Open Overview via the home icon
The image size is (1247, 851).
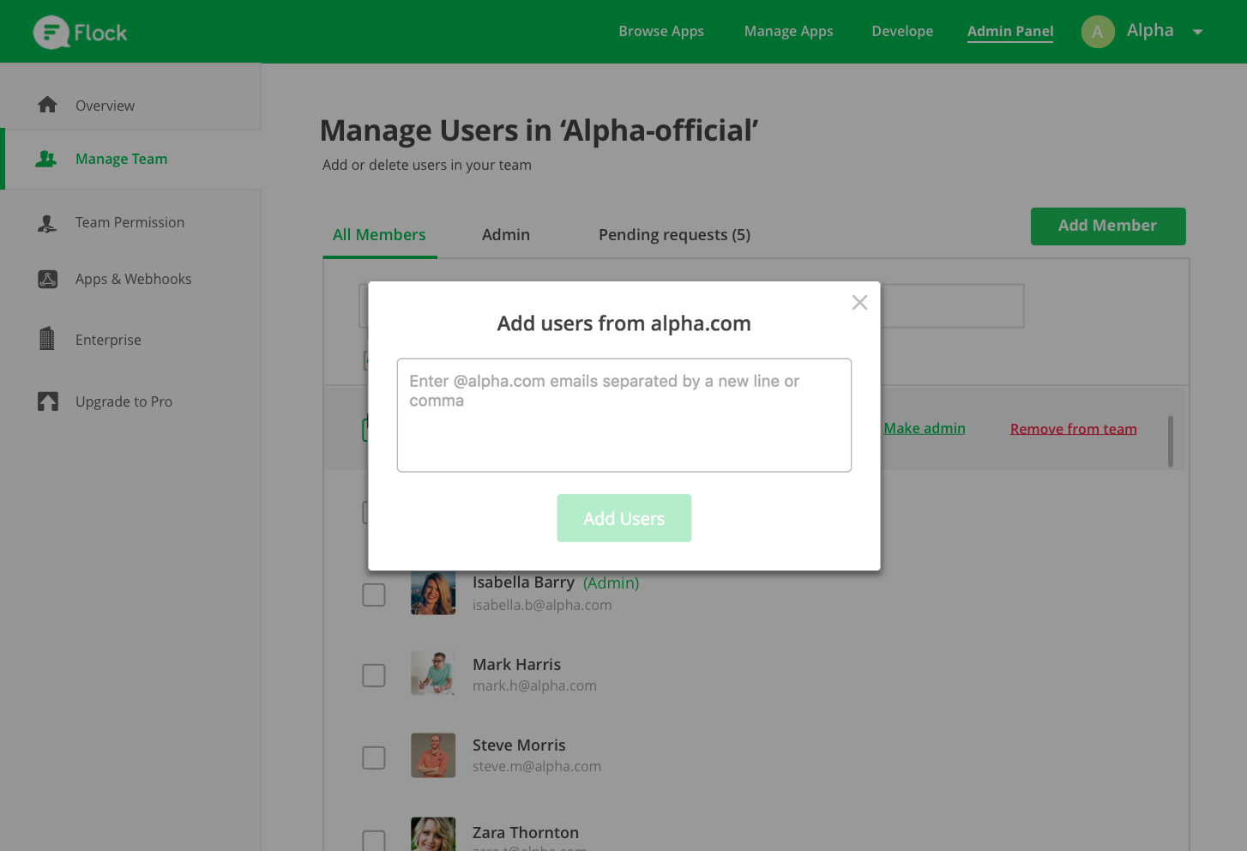click(x=48, y=105)
